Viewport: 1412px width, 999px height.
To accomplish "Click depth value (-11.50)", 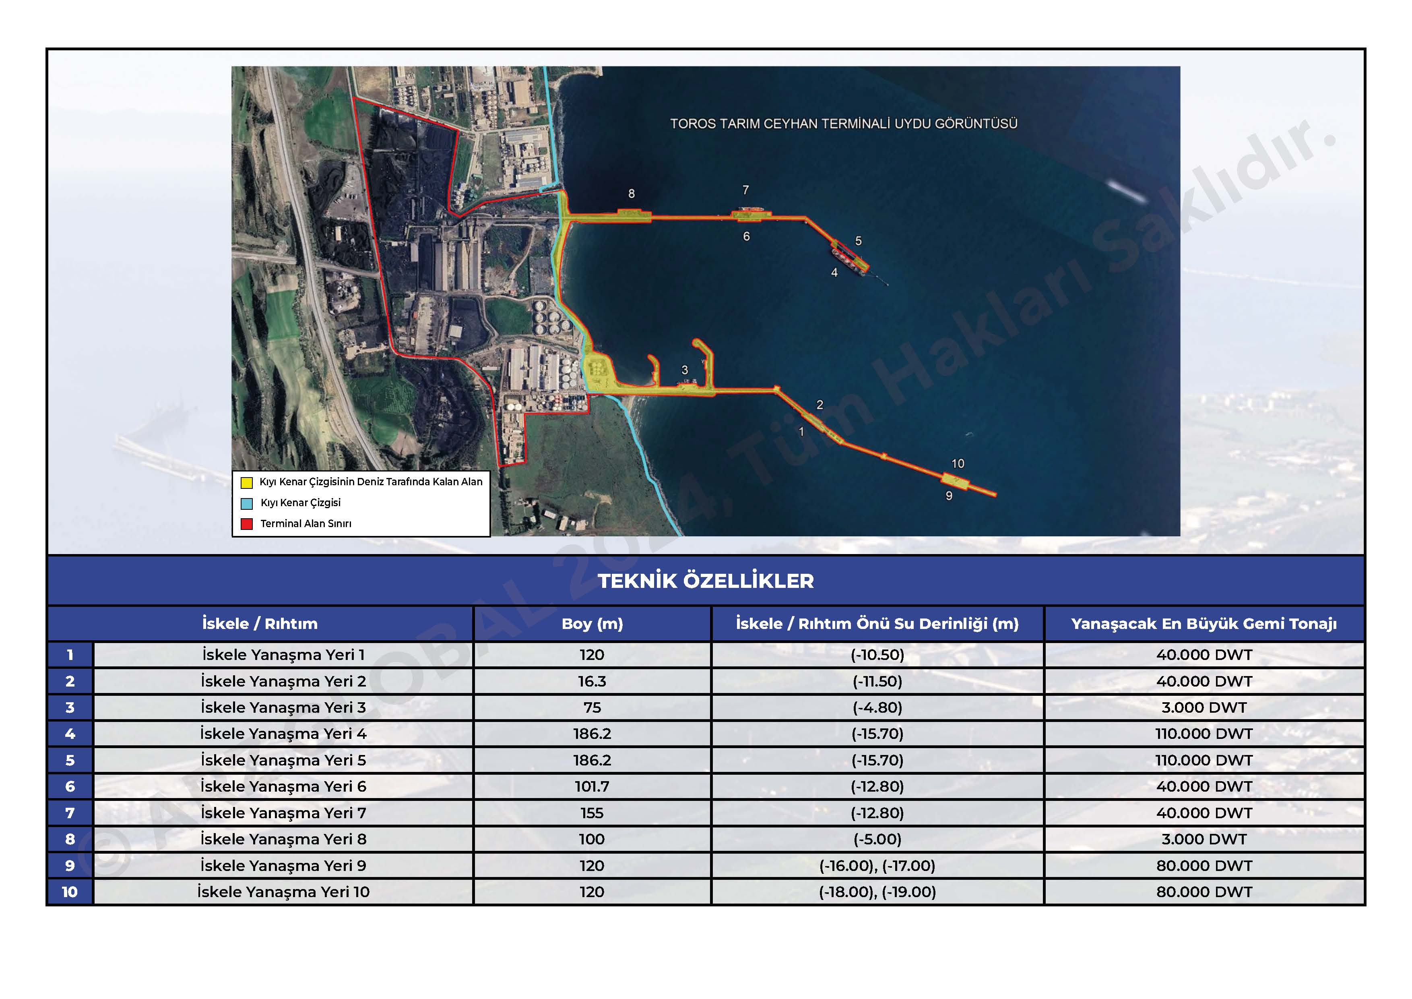I will (x=877, y=682).
